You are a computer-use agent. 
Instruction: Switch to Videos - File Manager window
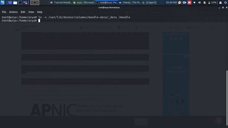point(130,2)
